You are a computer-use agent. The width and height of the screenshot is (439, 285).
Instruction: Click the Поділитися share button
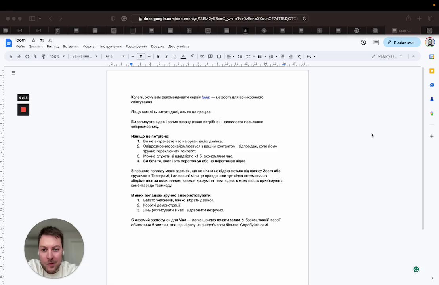click(x=401, y=42)
